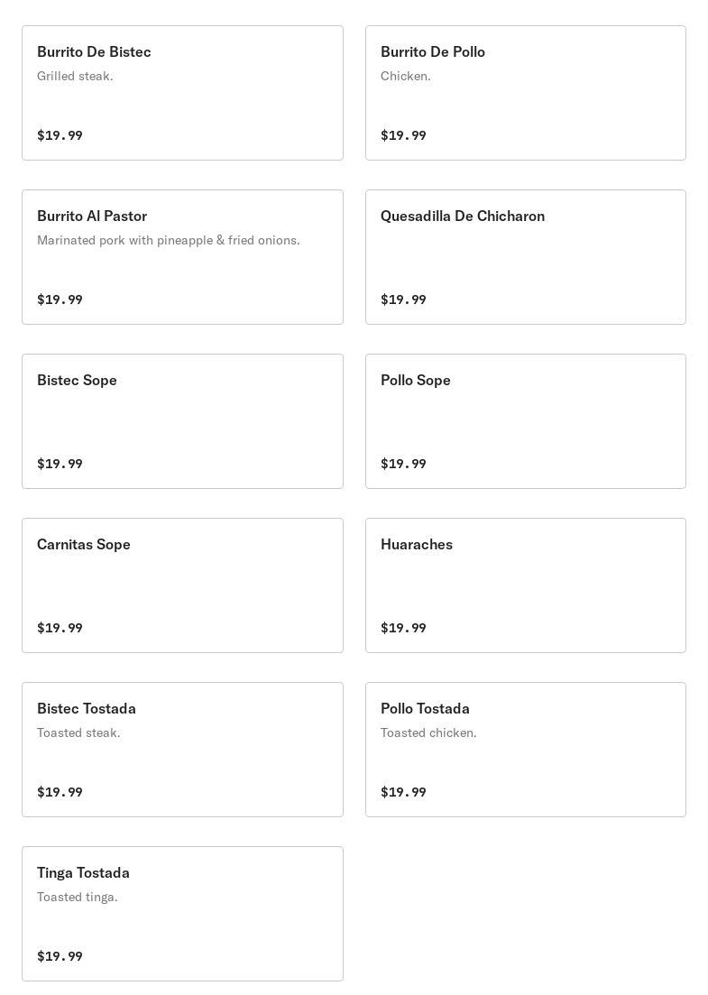Screen dimensions: 708x995
Task: Click the Toasted tinga description text
Action: (x=78, y=898)
